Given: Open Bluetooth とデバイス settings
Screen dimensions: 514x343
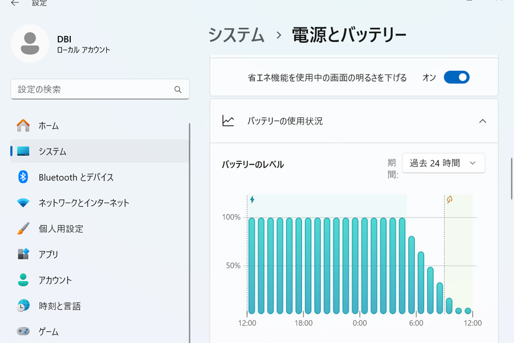Looking at the screenshot, I should [99, 177].
